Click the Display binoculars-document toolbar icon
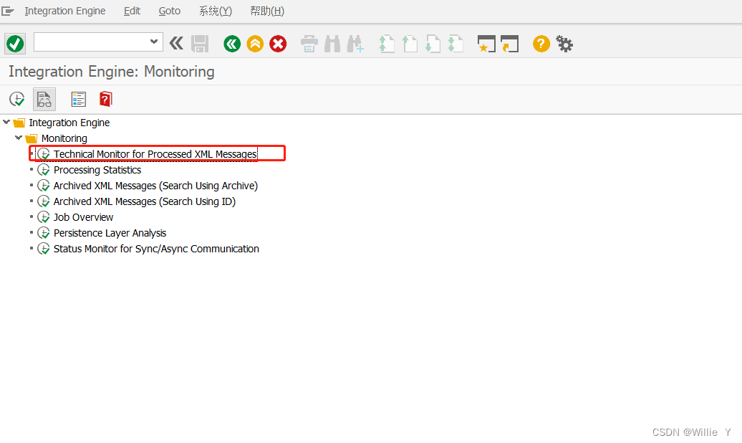The width and height of the screenshot is (742, 443). coord(44,100)
